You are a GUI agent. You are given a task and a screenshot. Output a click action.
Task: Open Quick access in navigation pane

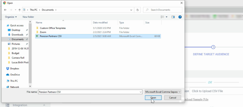coord(17,25)
